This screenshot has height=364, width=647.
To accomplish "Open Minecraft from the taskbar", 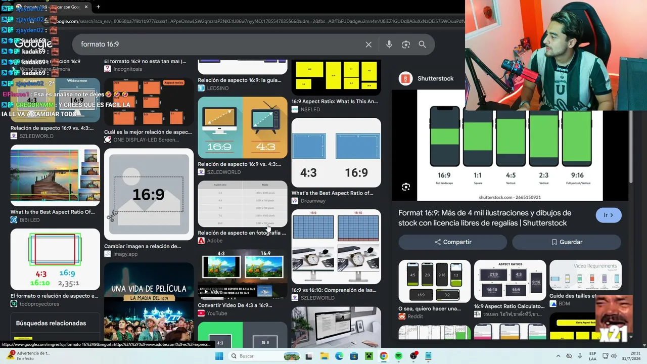I will point(368,356).
